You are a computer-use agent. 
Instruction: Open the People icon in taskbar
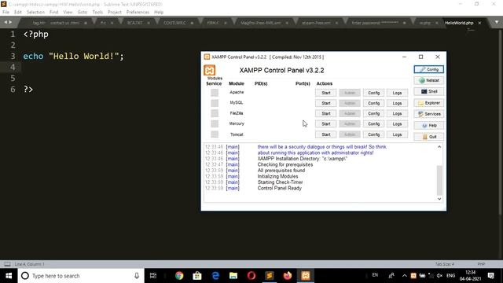click(391, 275)
